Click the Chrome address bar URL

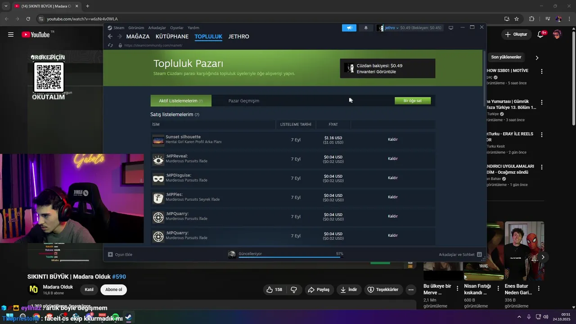pyautogui.click(x=82, y=19)
